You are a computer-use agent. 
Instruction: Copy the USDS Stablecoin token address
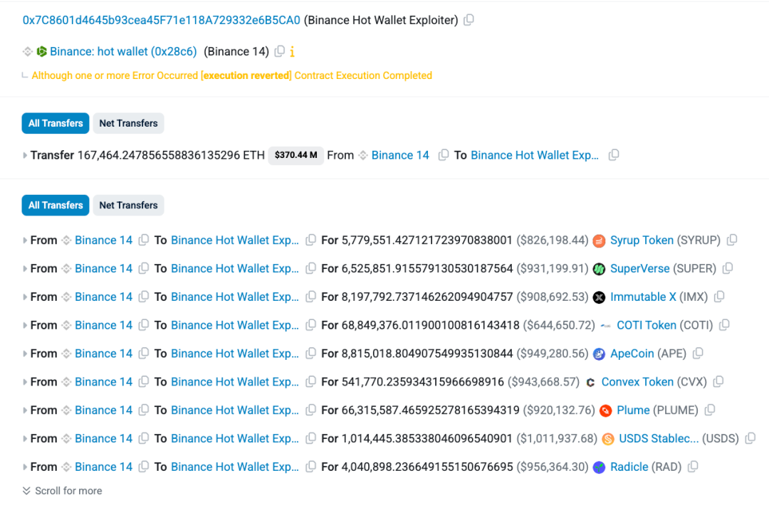pos(750,438)
